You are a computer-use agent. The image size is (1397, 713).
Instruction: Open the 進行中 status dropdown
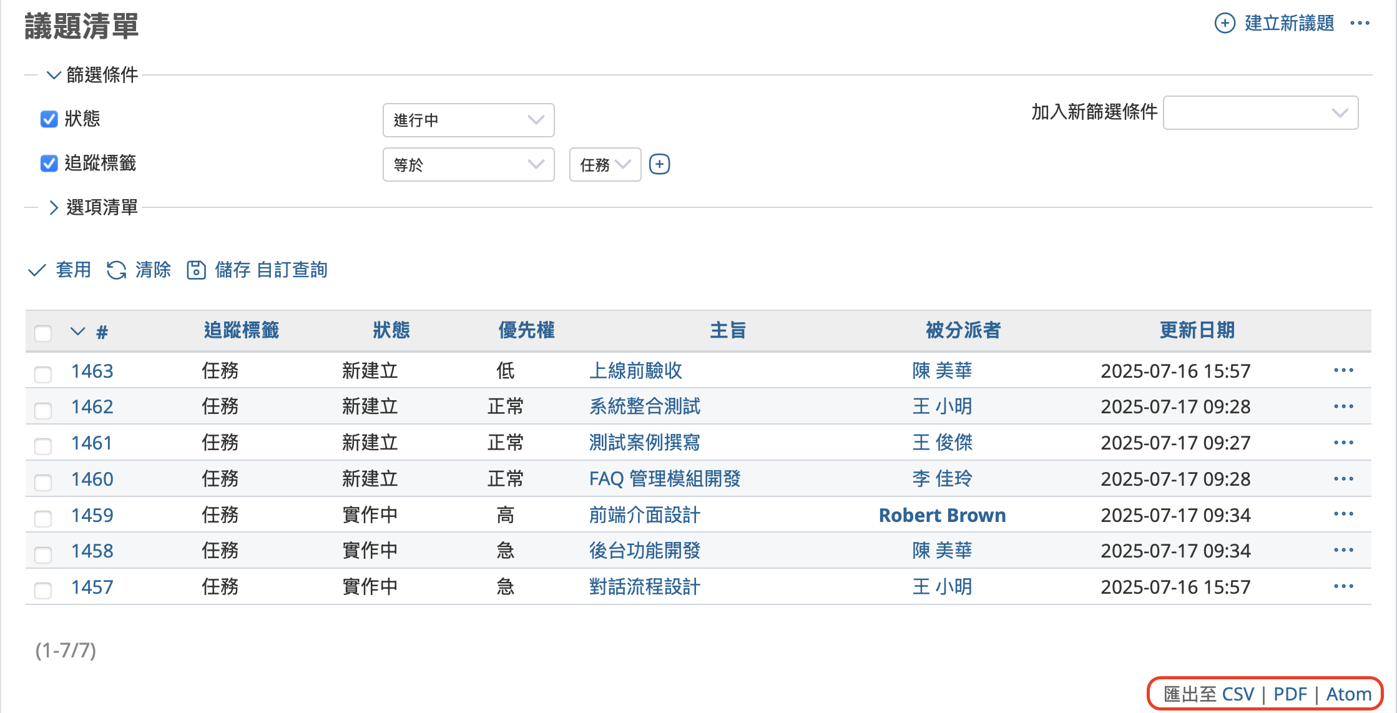click(468, 120)
